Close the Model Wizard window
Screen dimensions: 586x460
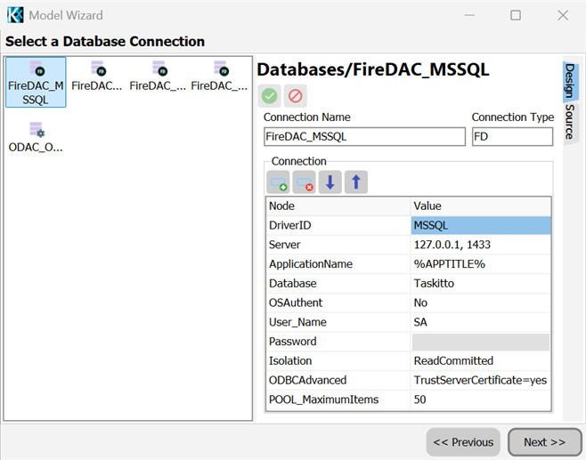coord(563,15)
